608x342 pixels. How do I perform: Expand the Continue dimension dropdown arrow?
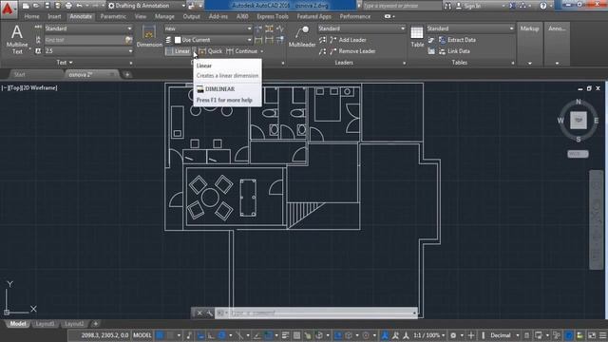[262, 51]
